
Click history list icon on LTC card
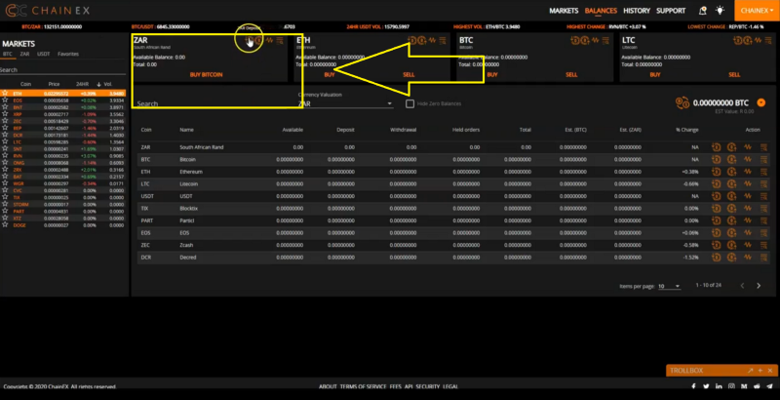pyautogui.click(x=768, y=40)
